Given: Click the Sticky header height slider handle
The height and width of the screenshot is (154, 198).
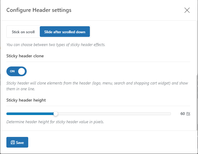Looking at the screenshot, I should pyautogui.click(x=56, y=114).
